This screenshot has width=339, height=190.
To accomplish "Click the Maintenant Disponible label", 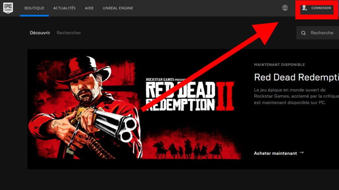I will point(279,65).
